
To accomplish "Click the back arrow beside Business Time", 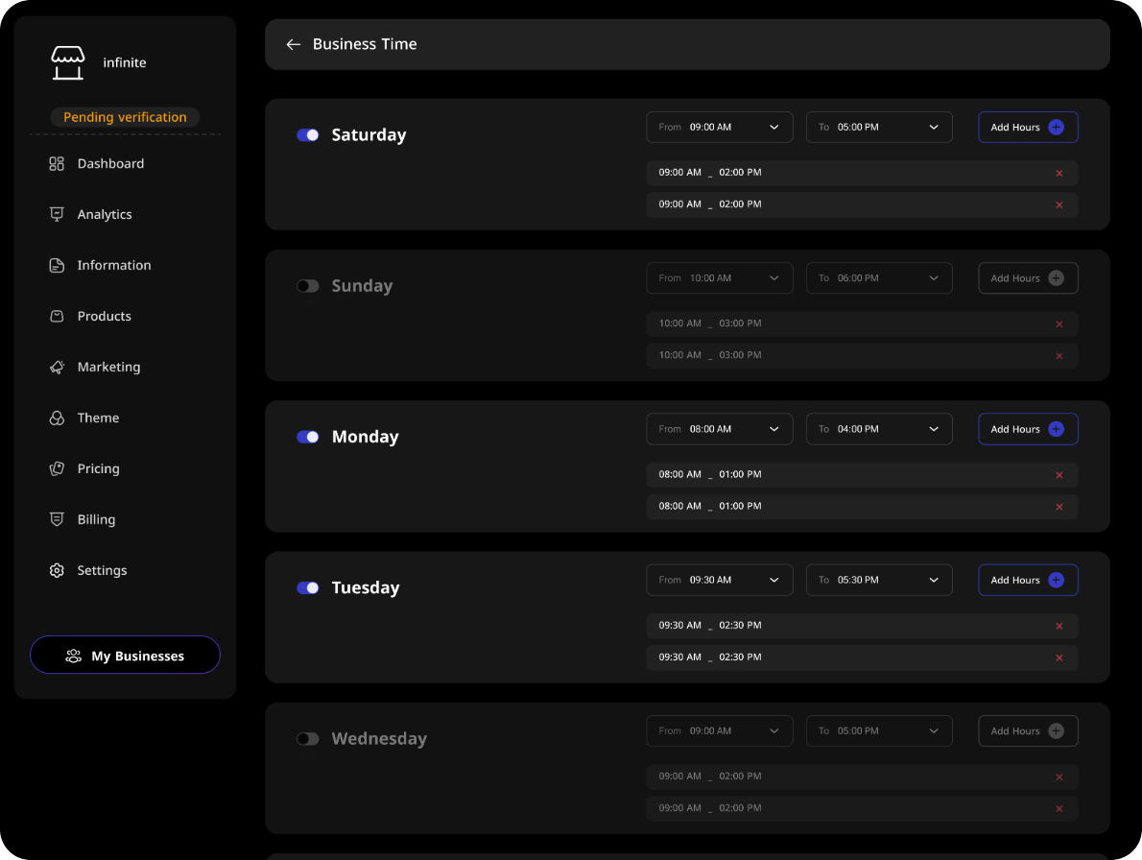I will tap(293, 44).
